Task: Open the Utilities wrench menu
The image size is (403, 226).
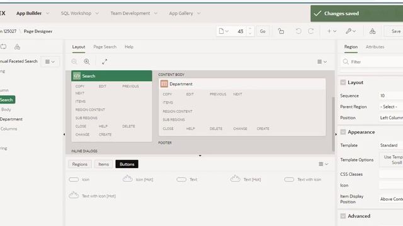Action: tap(351, 31)
